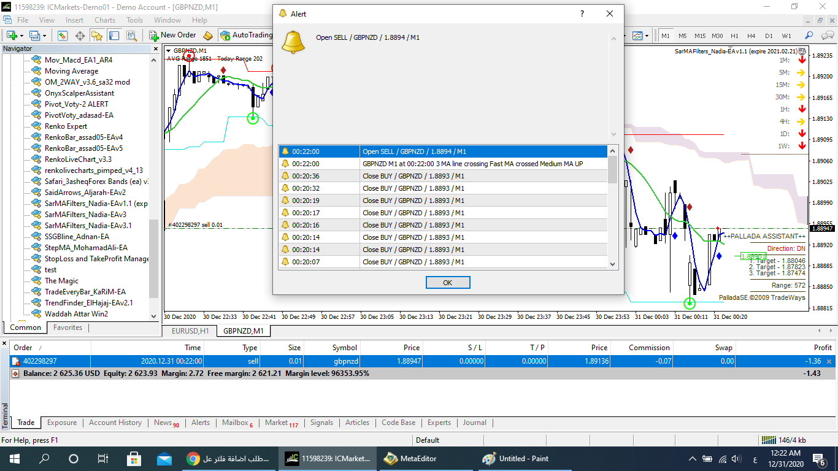The height and width of the screenshot is (471, 838).
Task: Switch chart to M5 timeframe
Action: tap(683, 36)
